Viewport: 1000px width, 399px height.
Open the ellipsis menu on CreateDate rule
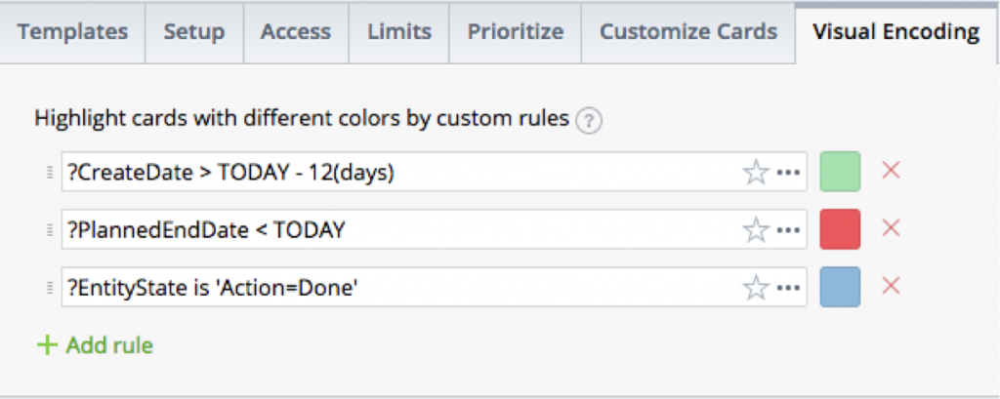click(x=789, y=172)
